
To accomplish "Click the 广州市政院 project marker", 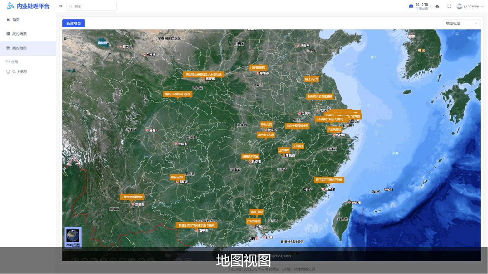I will click(x=253, y=222).
